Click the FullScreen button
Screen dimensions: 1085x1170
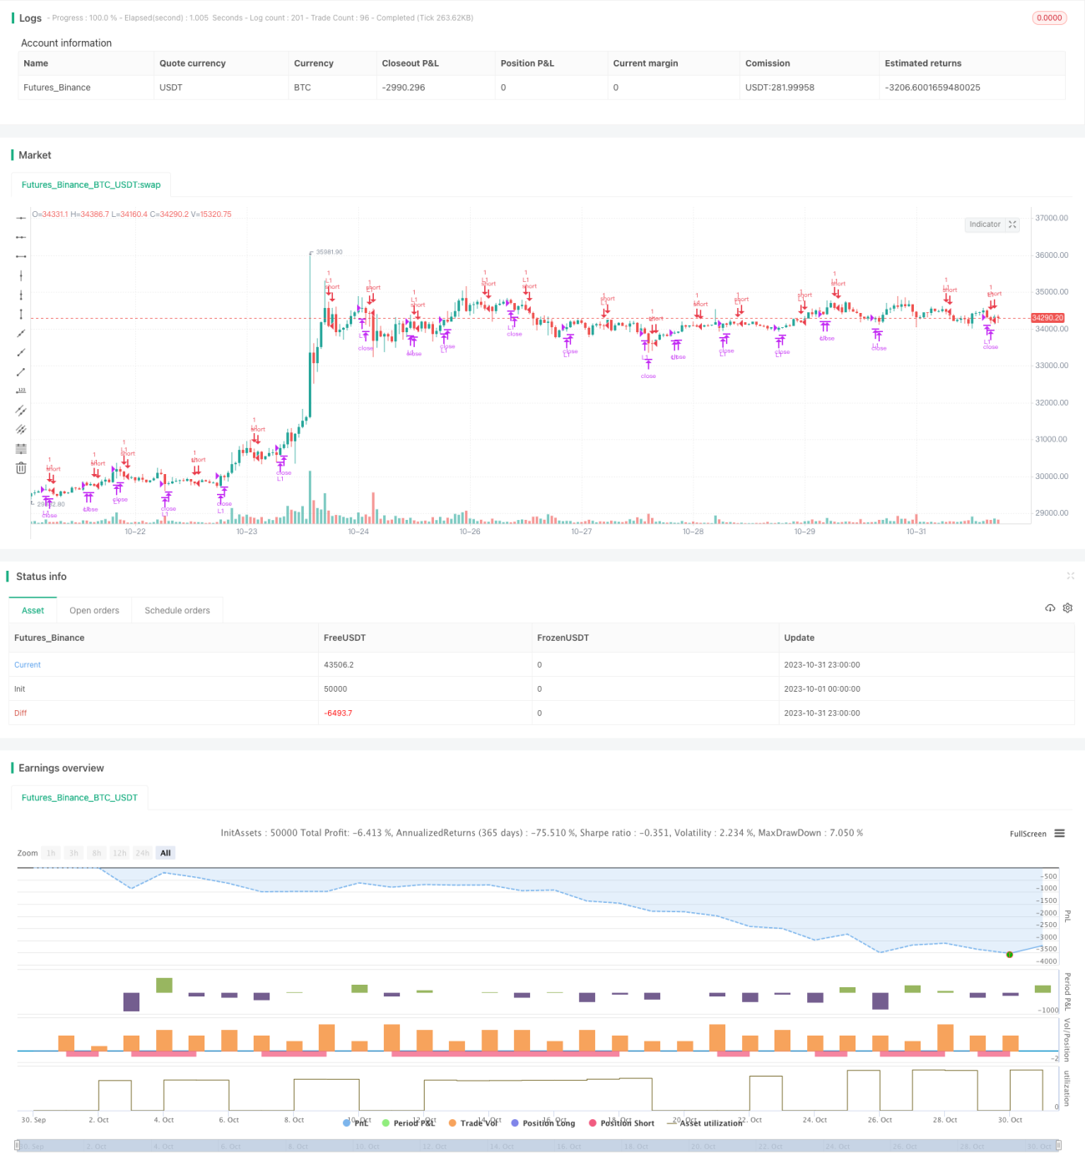[x=1027, y=834]
